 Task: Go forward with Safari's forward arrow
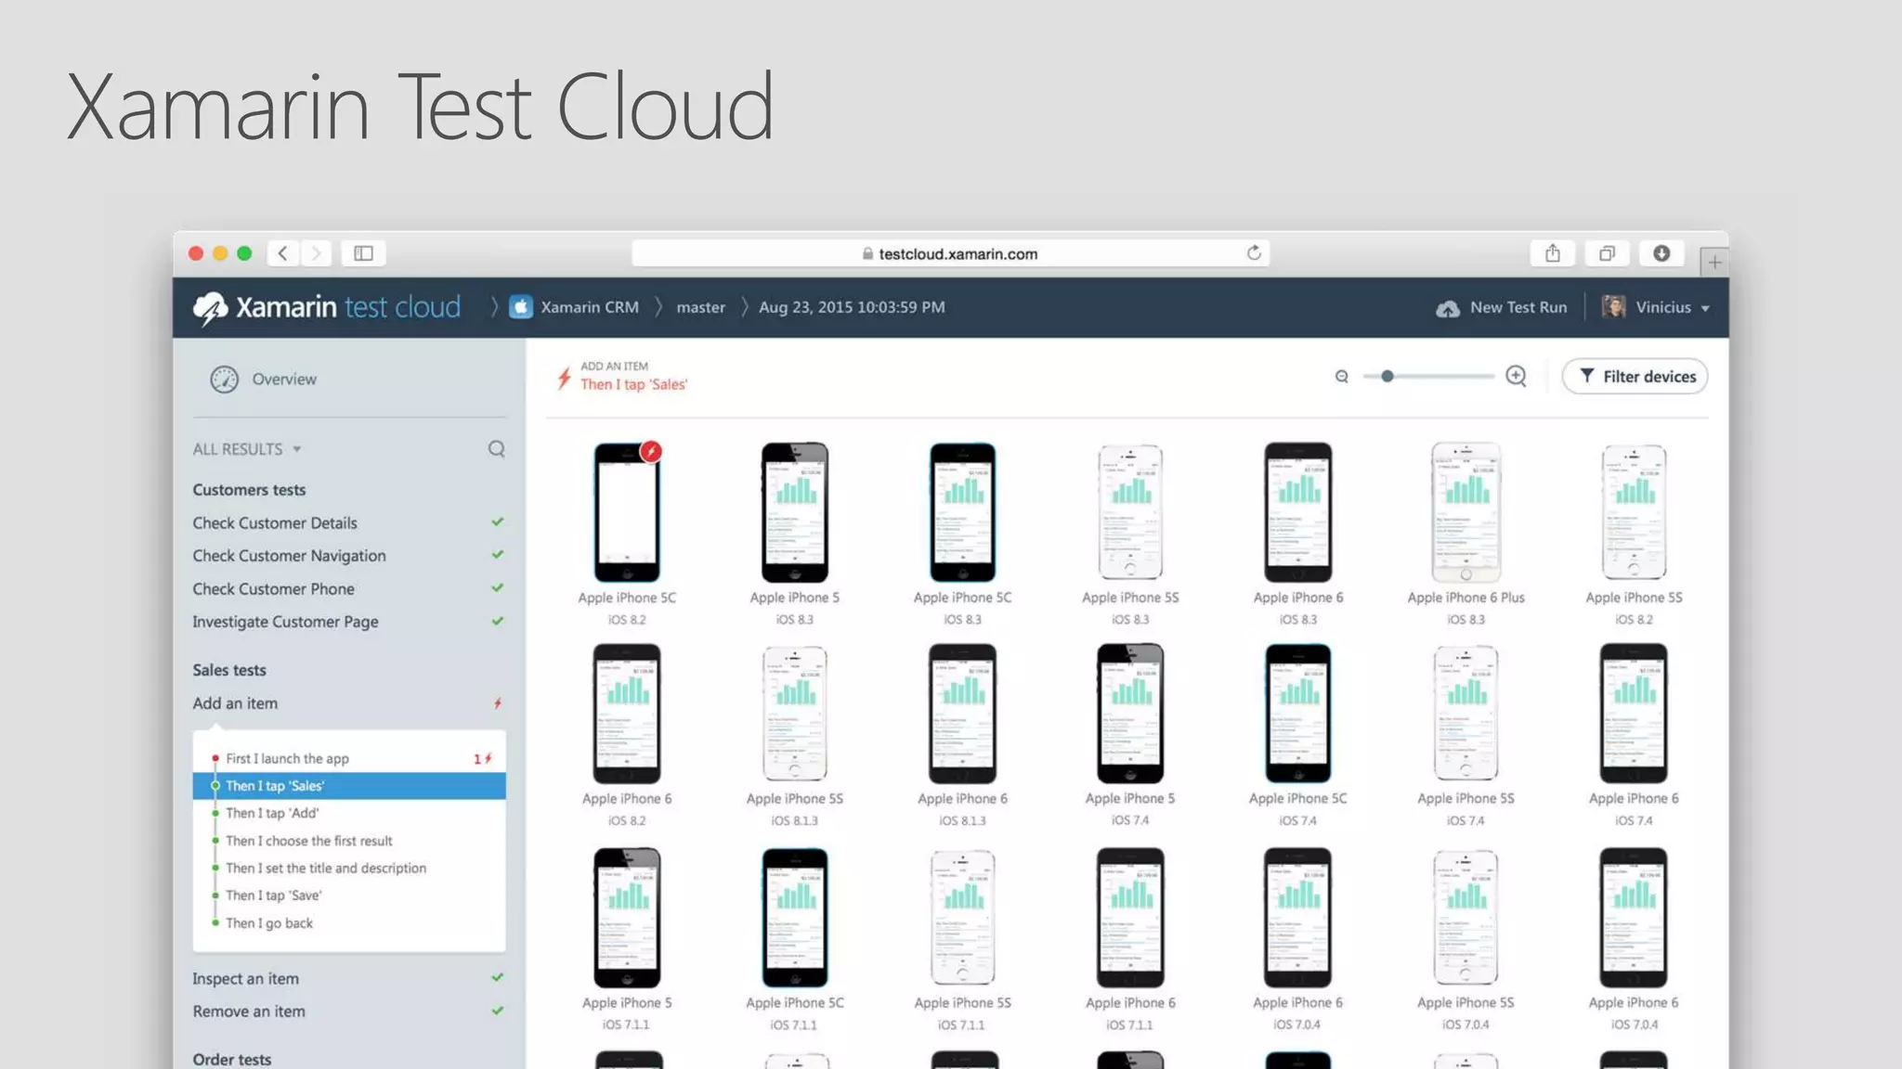click(316, 253)
